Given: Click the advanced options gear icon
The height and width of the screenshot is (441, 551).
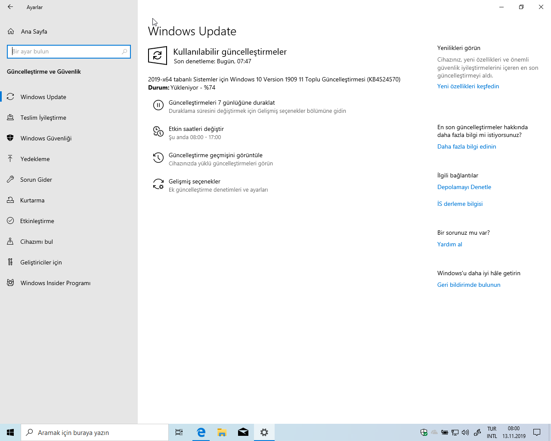Looking at the screenshot, I should (158, 184).
